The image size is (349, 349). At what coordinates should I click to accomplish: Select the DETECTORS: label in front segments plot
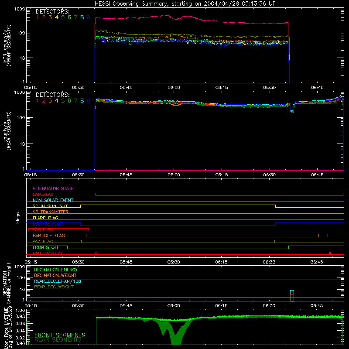(52, 12)
